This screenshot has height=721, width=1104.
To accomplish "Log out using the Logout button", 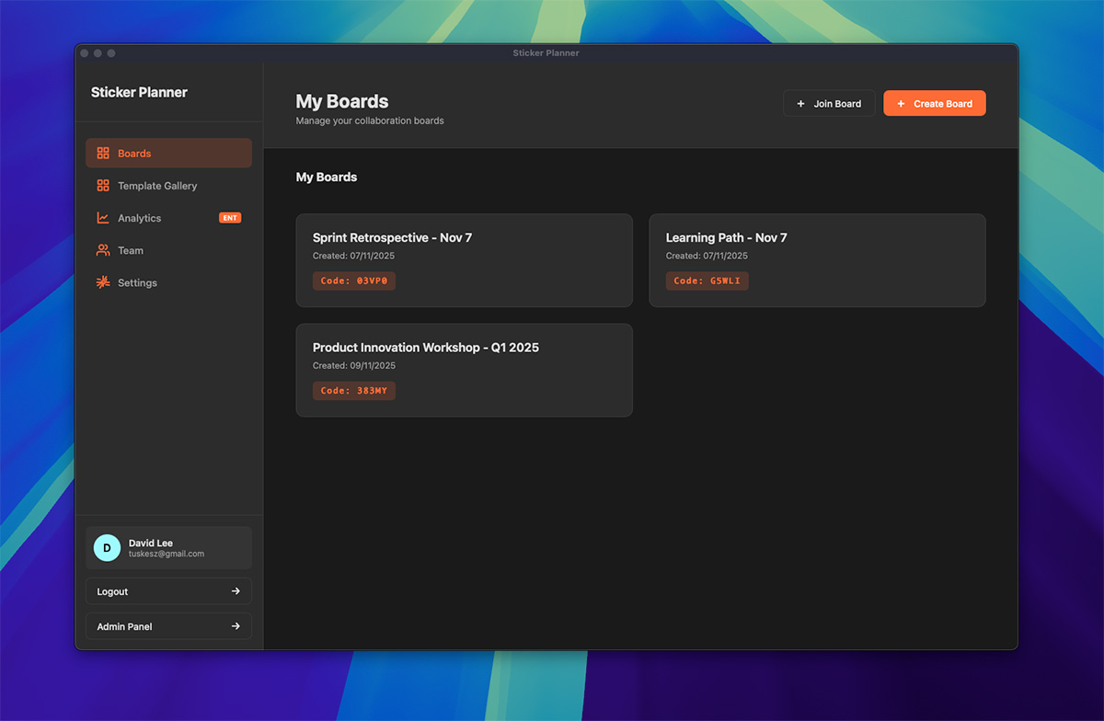I will click(168, 590).
